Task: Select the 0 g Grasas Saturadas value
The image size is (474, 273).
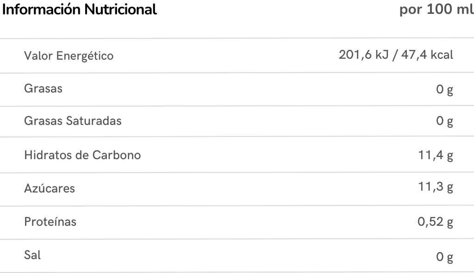Action: [x=444, y=122]
